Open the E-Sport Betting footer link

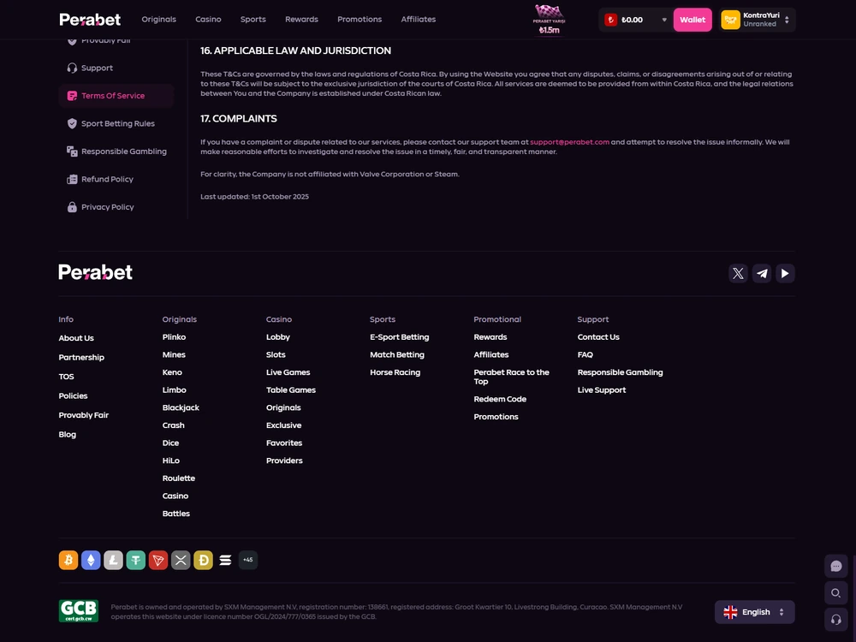(x=400, y=336)
